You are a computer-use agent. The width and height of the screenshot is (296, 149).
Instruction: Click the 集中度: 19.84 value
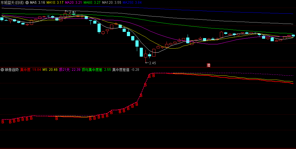click(31, 70)
